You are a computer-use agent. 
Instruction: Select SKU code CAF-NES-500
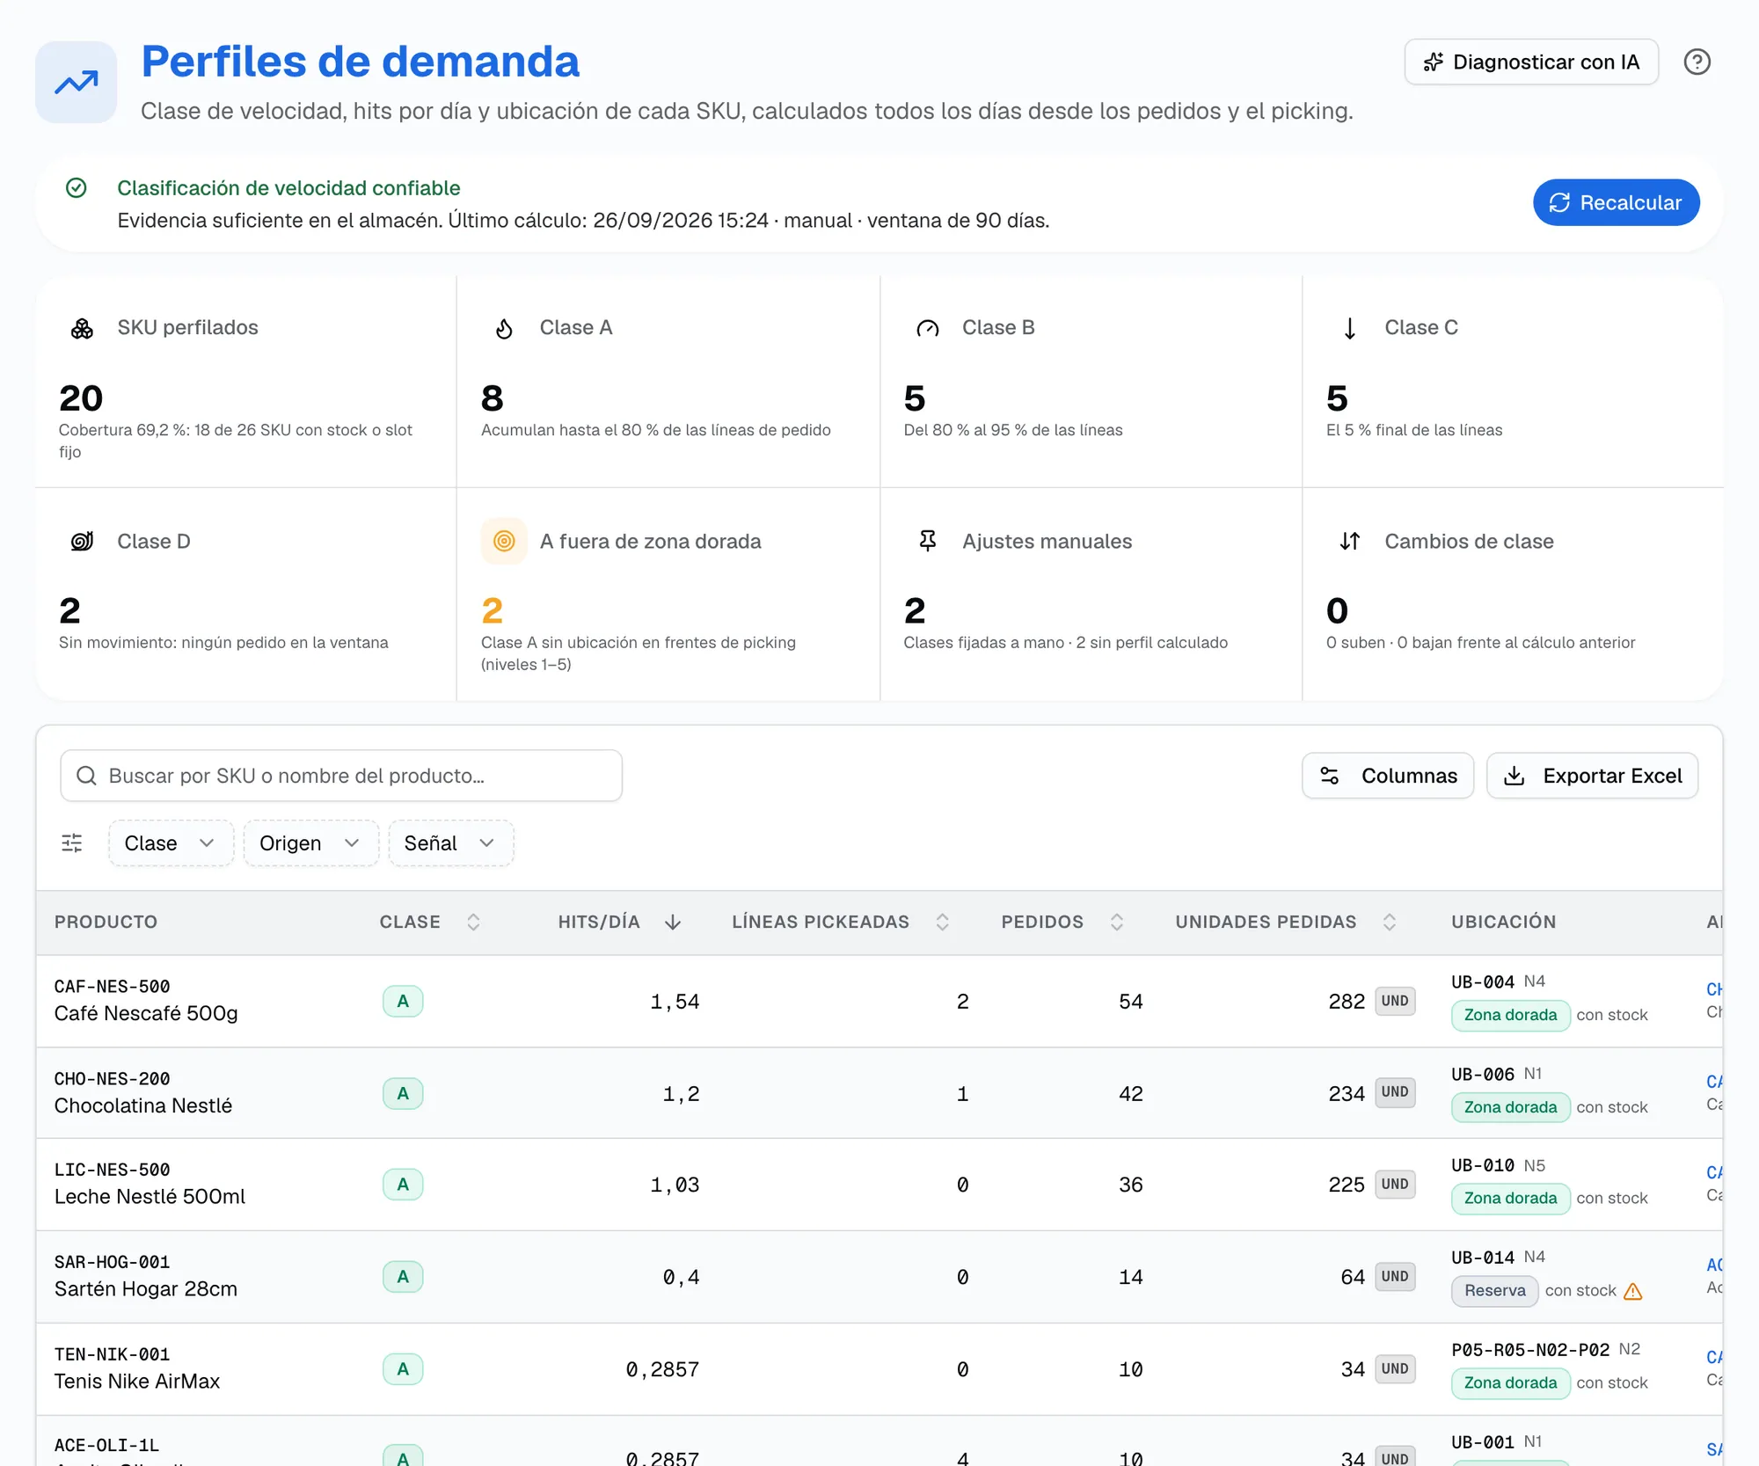pos(112,987)
